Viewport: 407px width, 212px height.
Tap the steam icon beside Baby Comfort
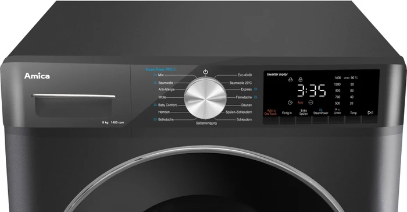pos(155,105)
